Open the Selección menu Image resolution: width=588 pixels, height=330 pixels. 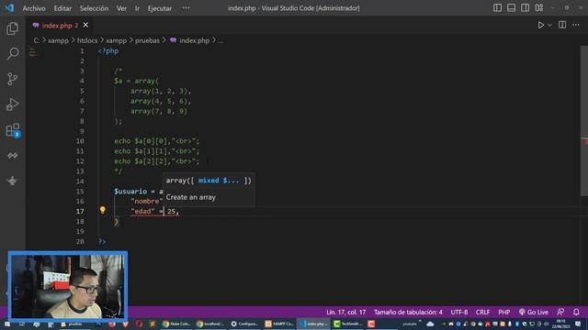(94, 8)
